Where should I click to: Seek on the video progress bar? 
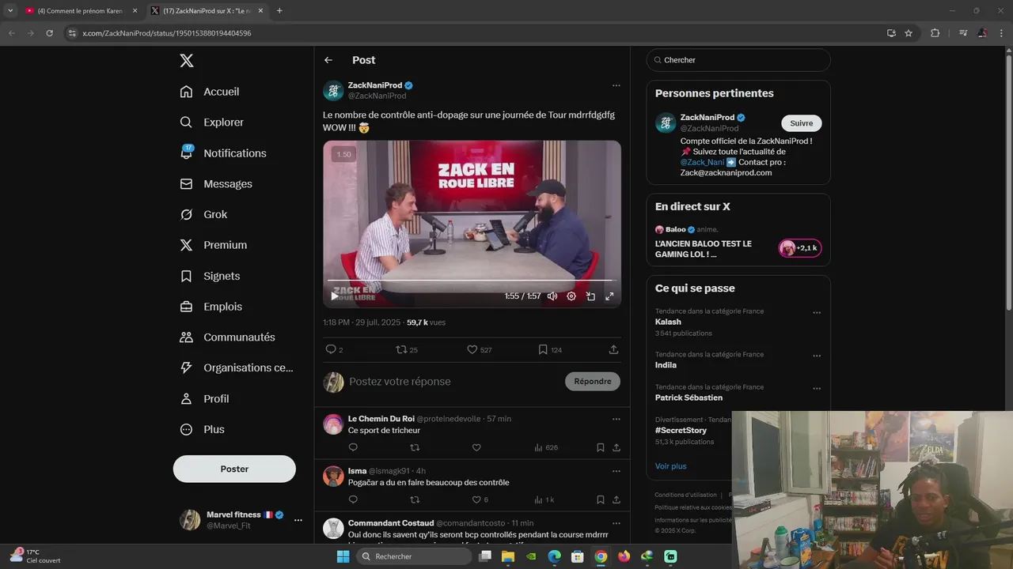pyautogui.click(x=472, y=281)
